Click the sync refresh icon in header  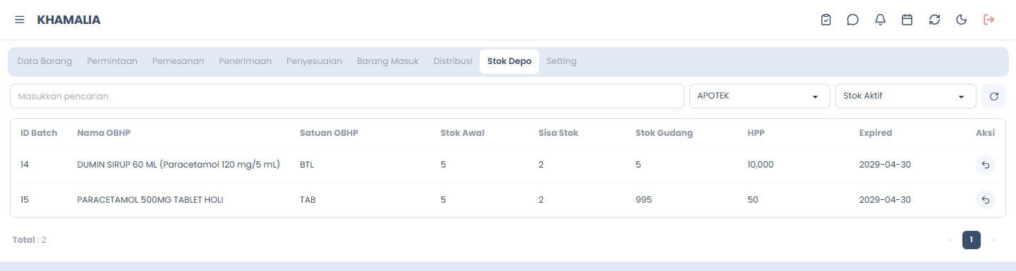pyautogui.click(x=935, y=20)
